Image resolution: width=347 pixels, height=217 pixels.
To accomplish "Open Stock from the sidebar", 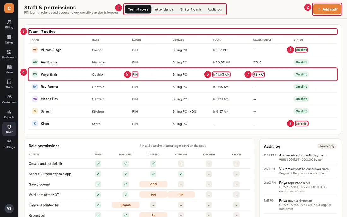I will 9,84.
